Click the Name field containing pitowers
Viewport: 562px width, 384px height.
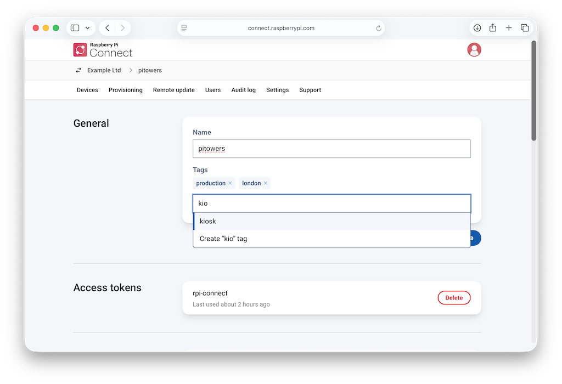coord(331,149)
